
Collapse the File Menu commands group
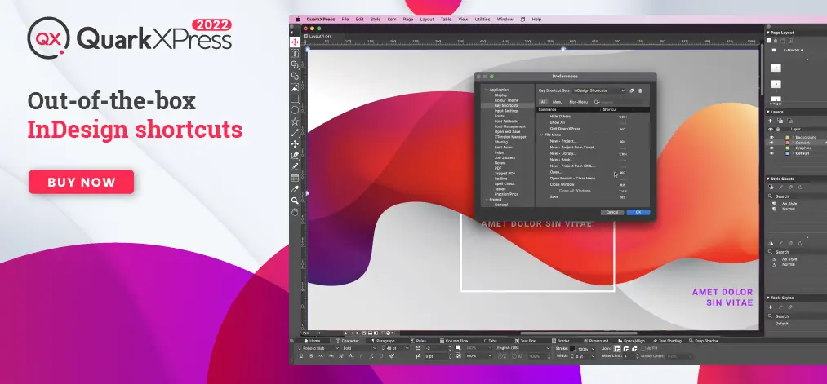[541, 135]
